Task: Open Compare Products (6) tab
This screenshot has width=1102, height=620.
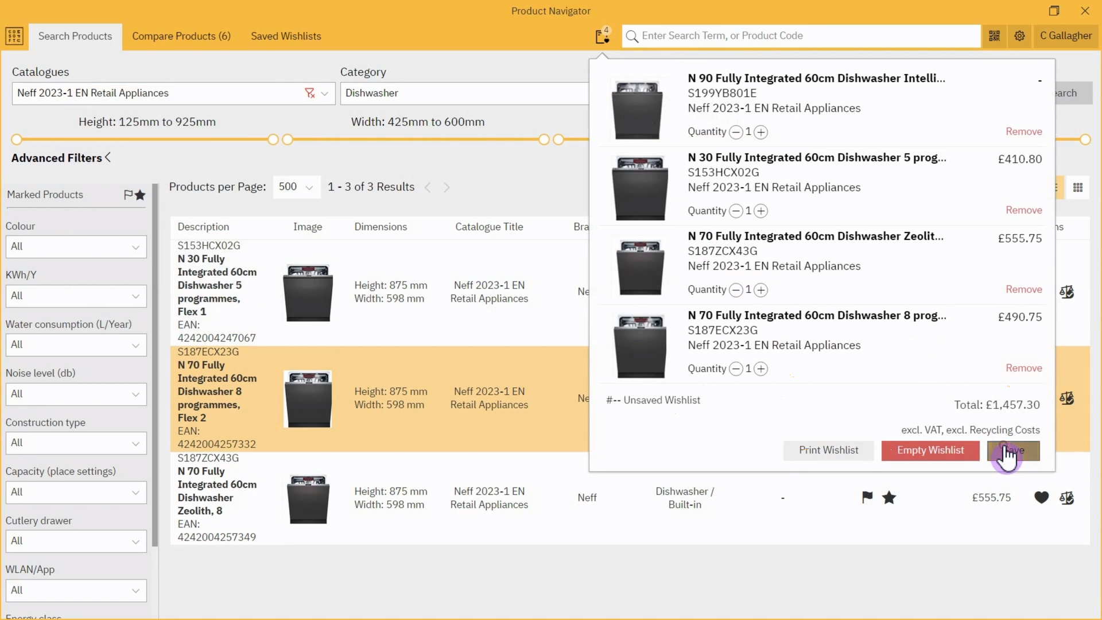Action: click(x=181, y=36)
